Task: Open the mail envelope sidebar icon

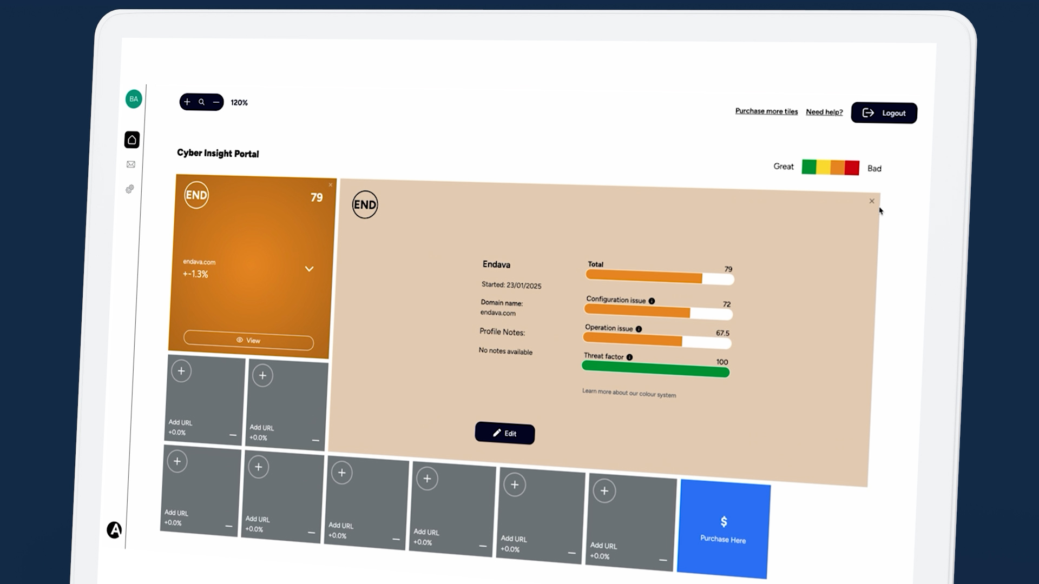Action: 131,164
